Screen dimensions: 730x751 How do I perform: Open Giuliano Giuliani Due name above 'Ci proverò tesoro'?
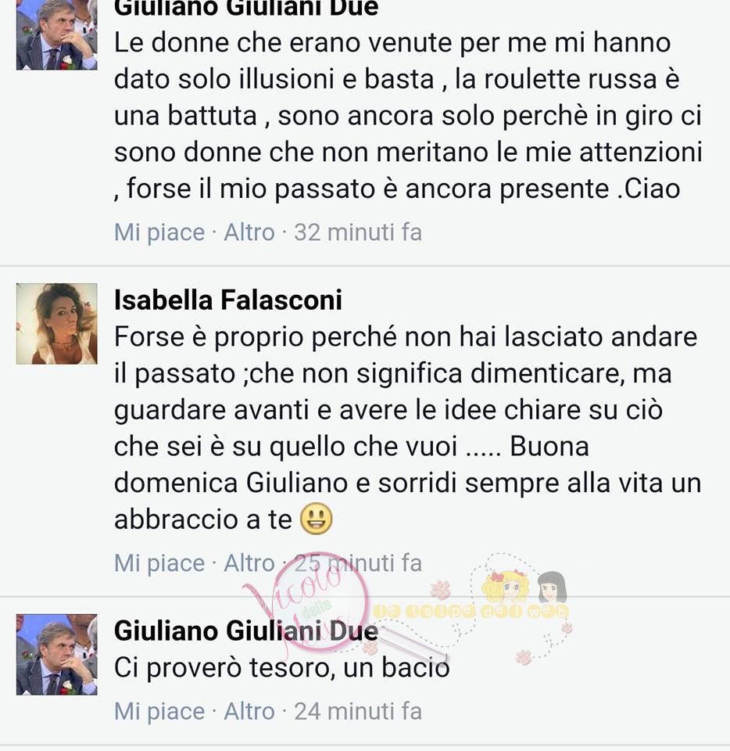click(246, 631)
